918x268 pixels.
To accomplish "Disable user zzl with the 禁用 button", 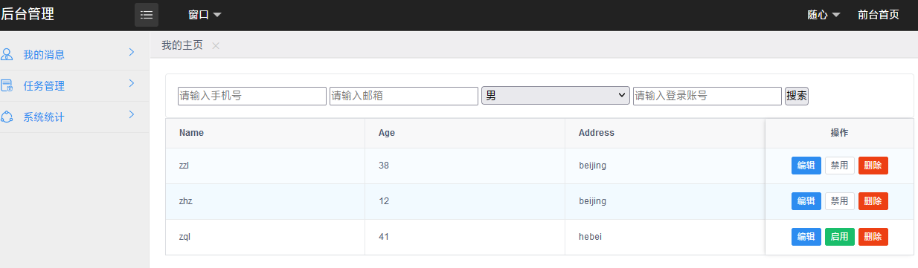I will click(840, 166).
